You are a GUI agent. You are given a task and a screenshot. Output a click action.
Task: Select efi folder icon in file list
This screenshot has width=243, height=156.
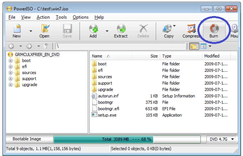point(94,70)
